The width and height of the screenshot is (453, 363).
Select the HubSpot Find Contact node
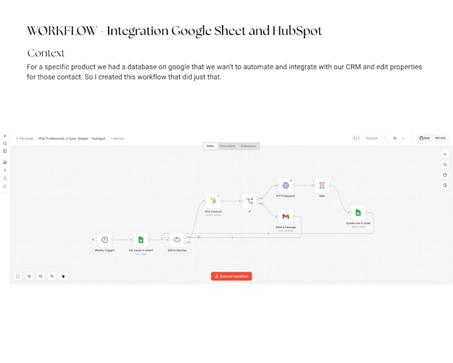(x=213, y=201)
